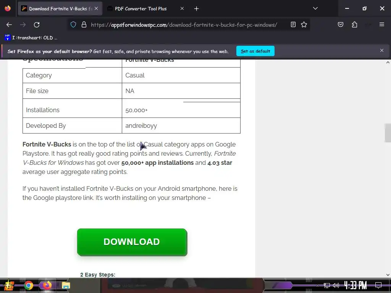
Task: List all tabs dropdown arrow
Action: (315, 8)
